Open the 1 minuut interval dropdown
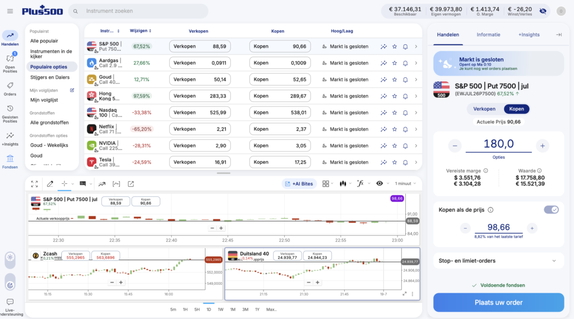The height and width of the screenshot is (319, 574). pos(405,183)
